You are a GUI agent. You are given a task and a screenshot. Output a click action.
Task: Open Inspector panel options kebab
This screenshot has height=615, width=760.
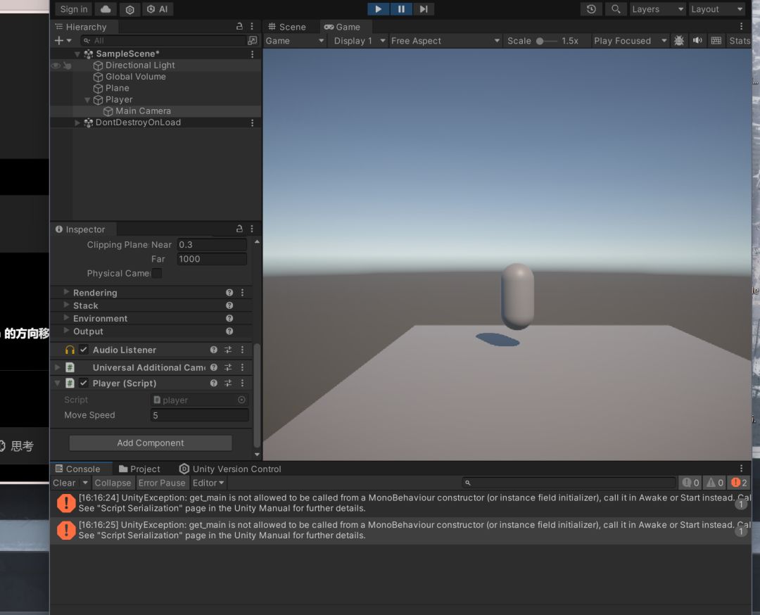(251, 229)
